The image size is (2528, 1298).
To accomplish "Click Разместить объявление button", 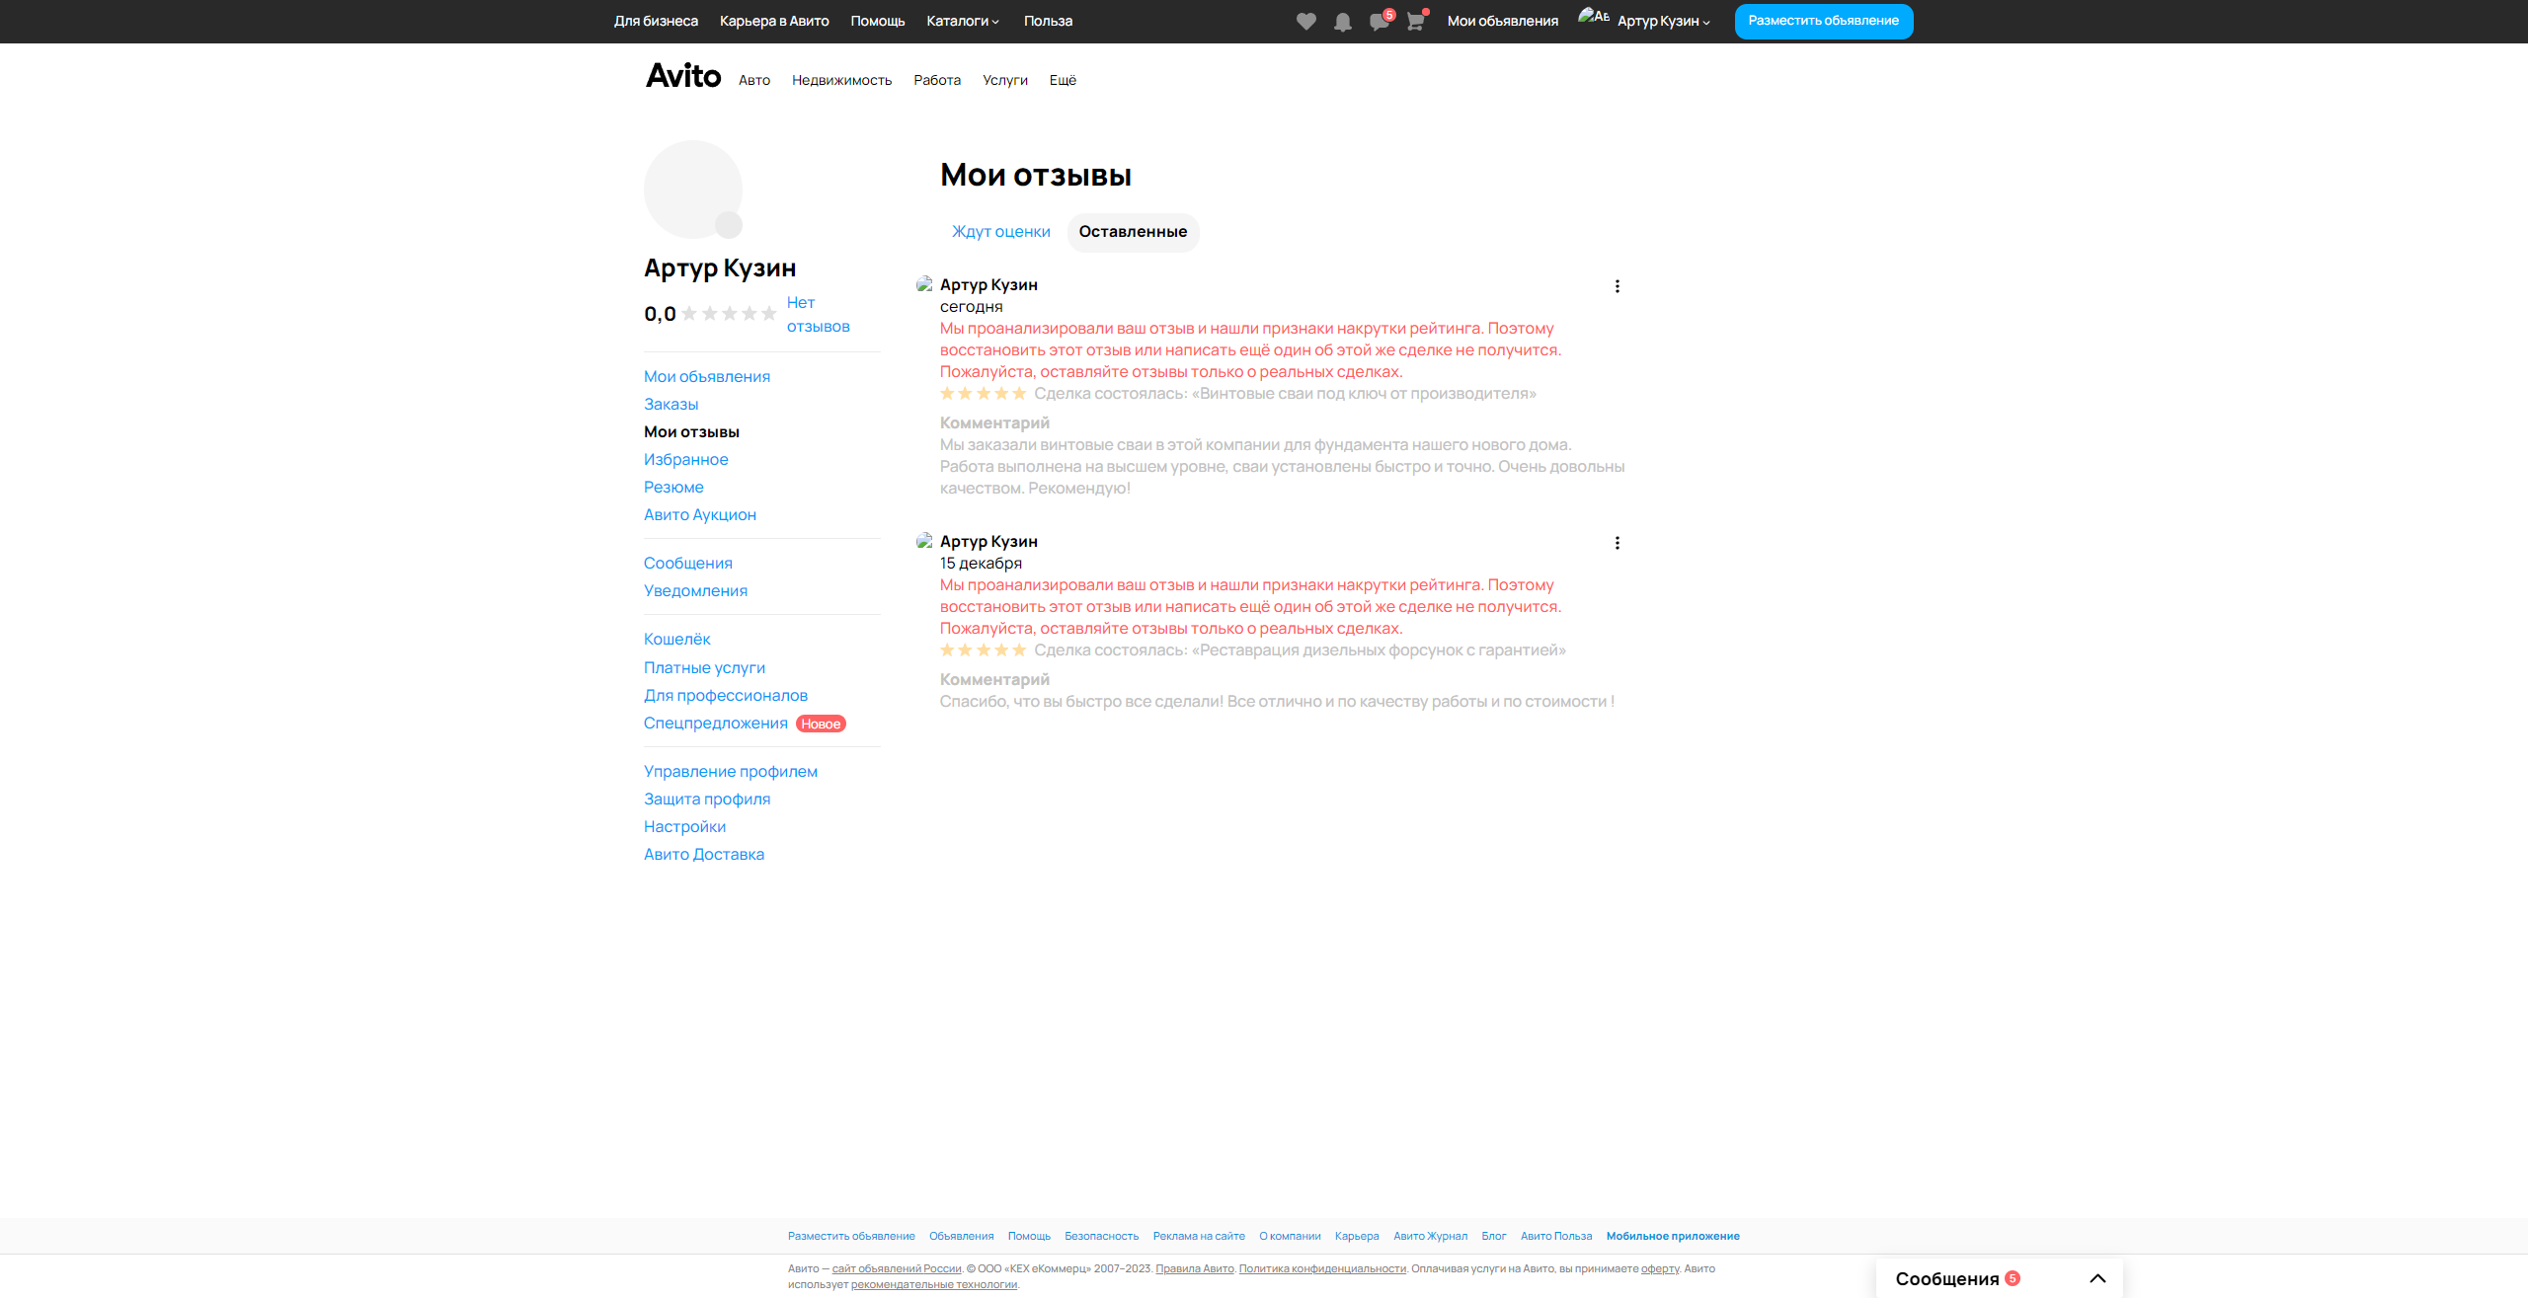I will pos(1823,21).
